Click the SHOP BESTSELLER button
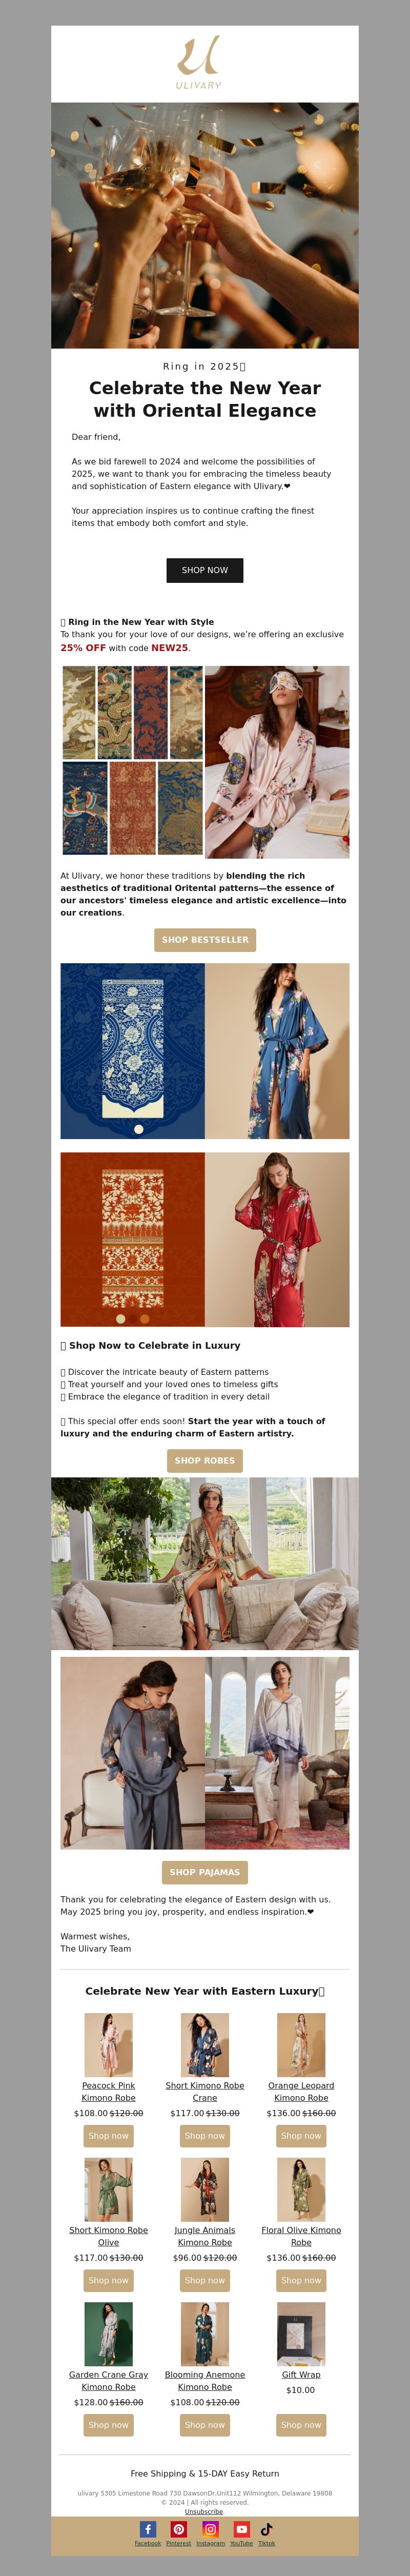The width and height of the screenshot is (410, 2576). click(205, 940)
